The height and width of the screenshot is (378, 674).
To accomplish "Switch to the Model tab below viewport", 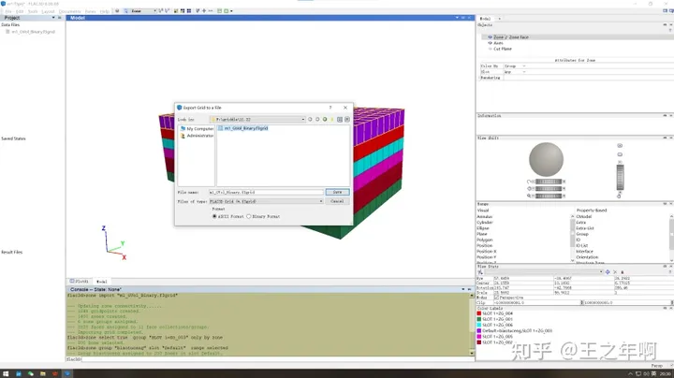I will (x=101, y=282).
